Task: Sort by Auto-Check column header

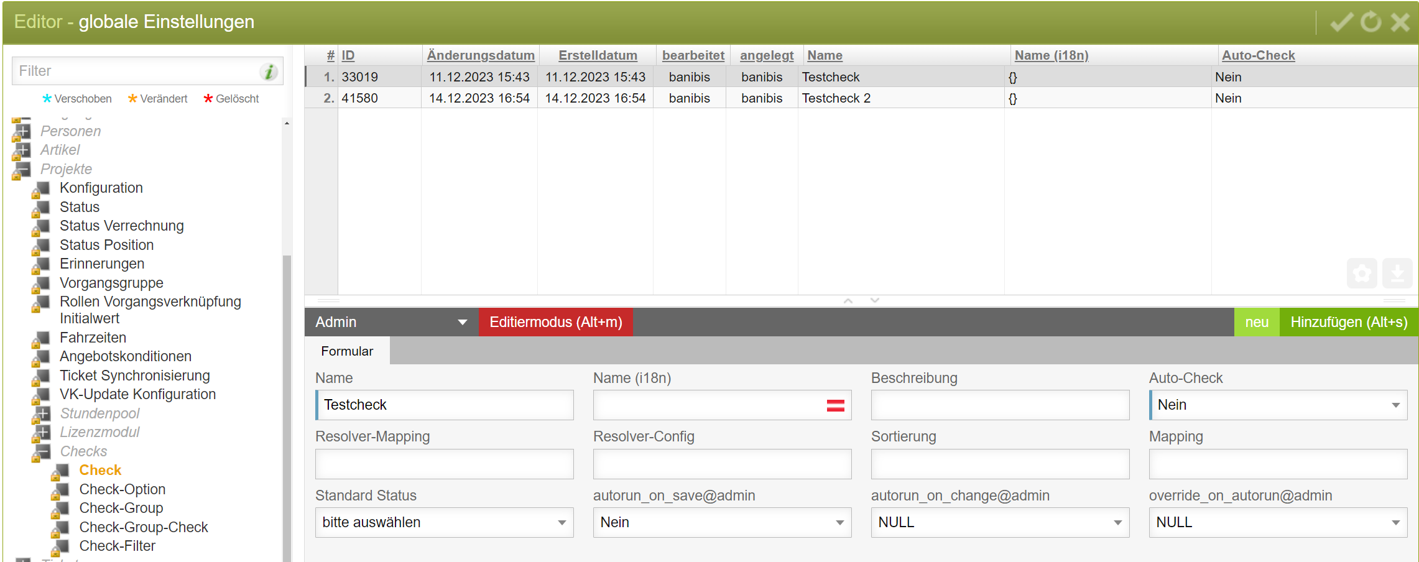Action: coord(1258,55)
